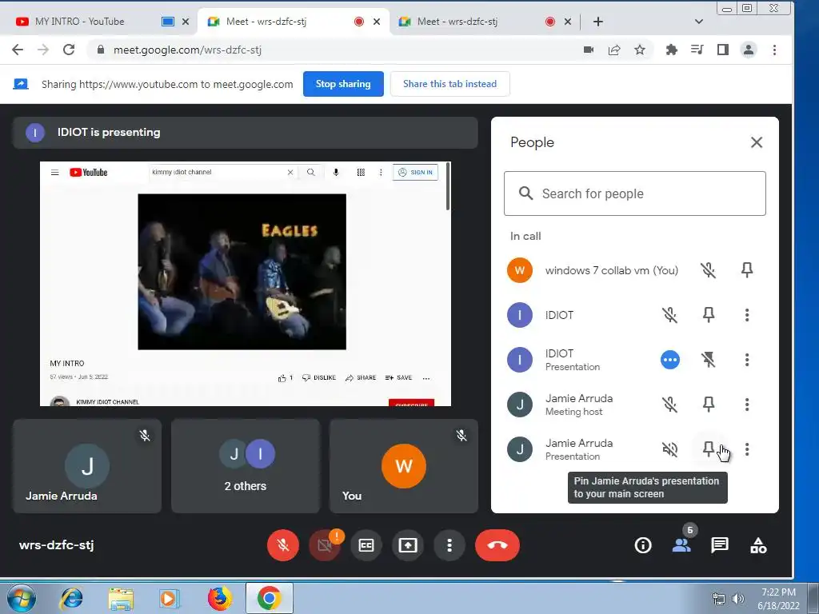Open more options for Jamie Arruda Presentation
819x614 pixels.
[747, 449]
